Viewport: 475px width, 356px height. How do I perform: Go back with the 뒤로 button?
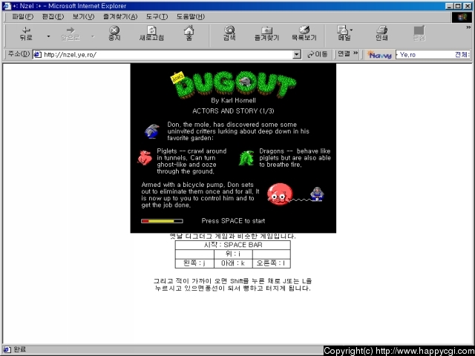[26, 33]
